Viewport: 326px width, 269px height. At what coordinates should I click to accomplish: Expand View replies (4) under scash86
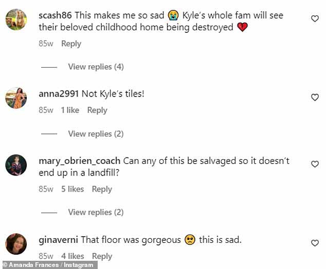tap(96, 67)
